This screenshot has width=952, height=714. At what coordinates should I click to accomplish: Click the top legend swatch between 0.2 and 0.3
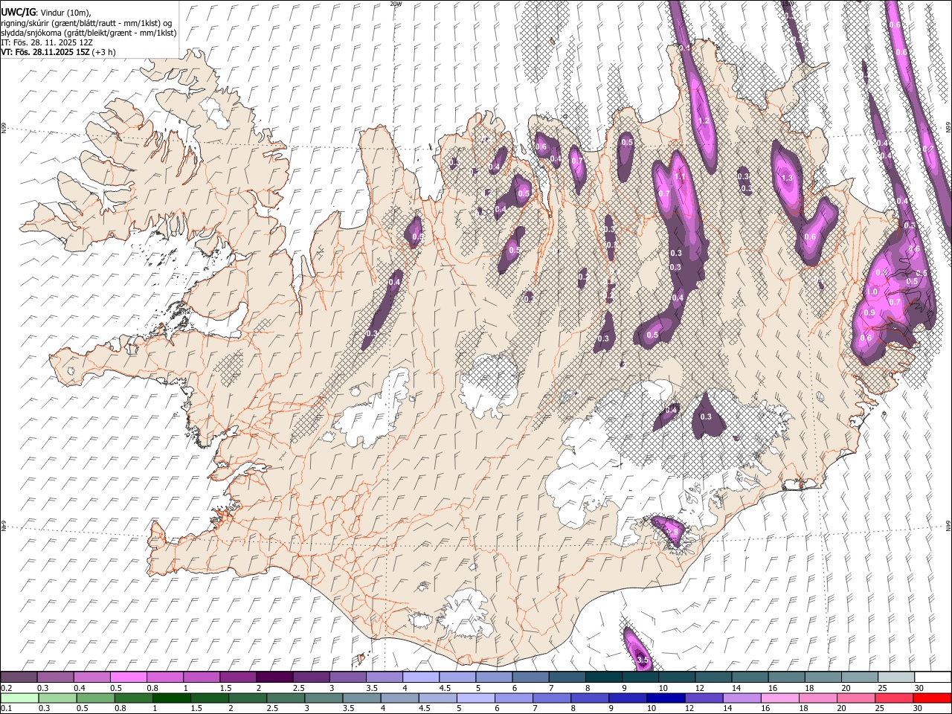19,677
